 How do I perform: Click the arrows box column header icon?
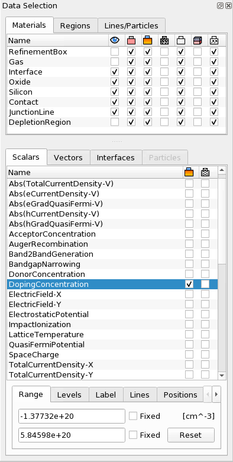click(x=214, y=40)
